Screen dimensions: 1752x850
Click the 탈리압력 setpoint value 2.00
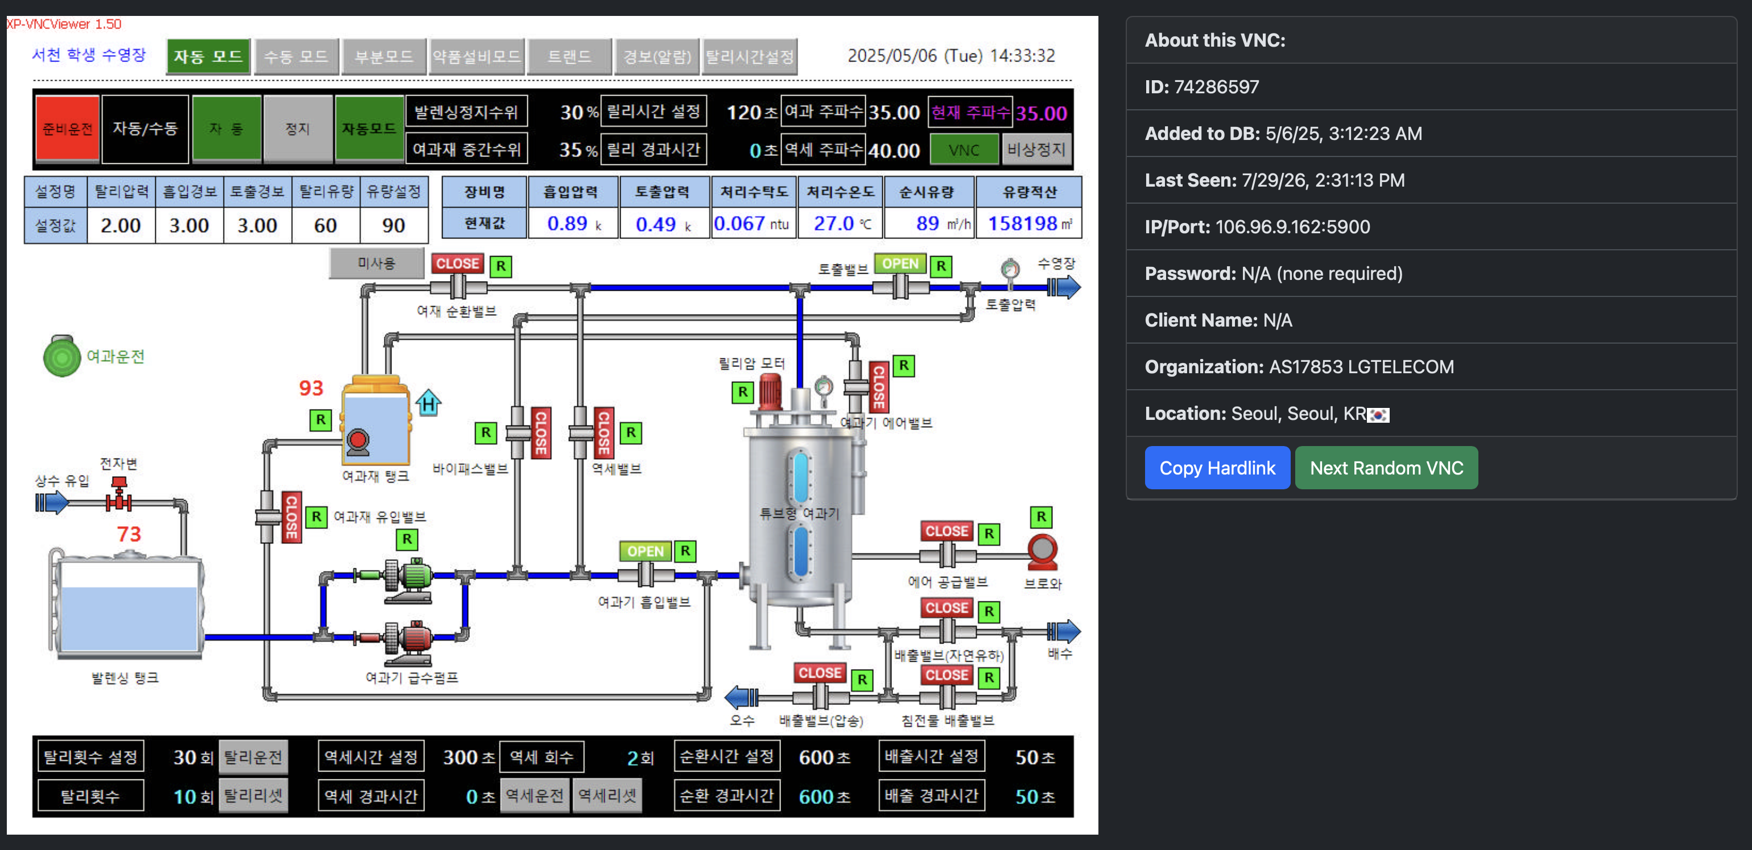click(121, 225)
